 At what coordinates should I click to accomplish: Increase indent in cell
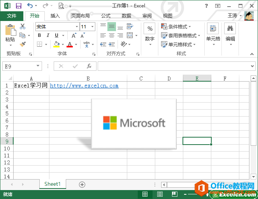tap(112, 44)
